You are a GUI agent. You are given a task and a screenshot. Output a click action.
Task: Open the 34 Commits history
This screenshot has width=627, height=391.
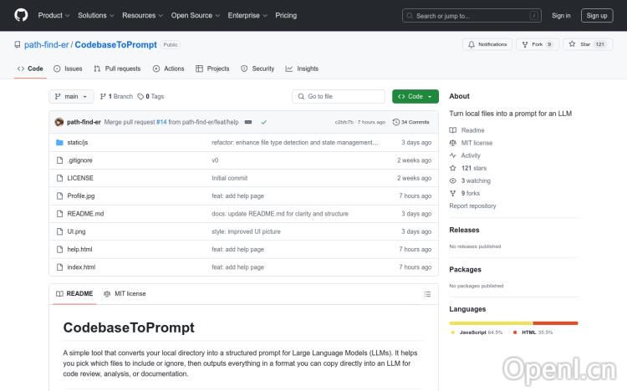[x=415, y=122]
